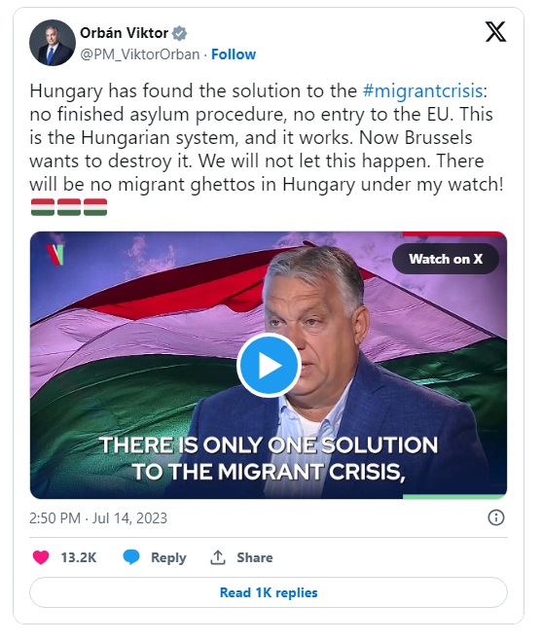The width and height of the screenshot is (542, 641).
Task: Click the verified badge next to Orbán Viktor
Action: (179, 33)
